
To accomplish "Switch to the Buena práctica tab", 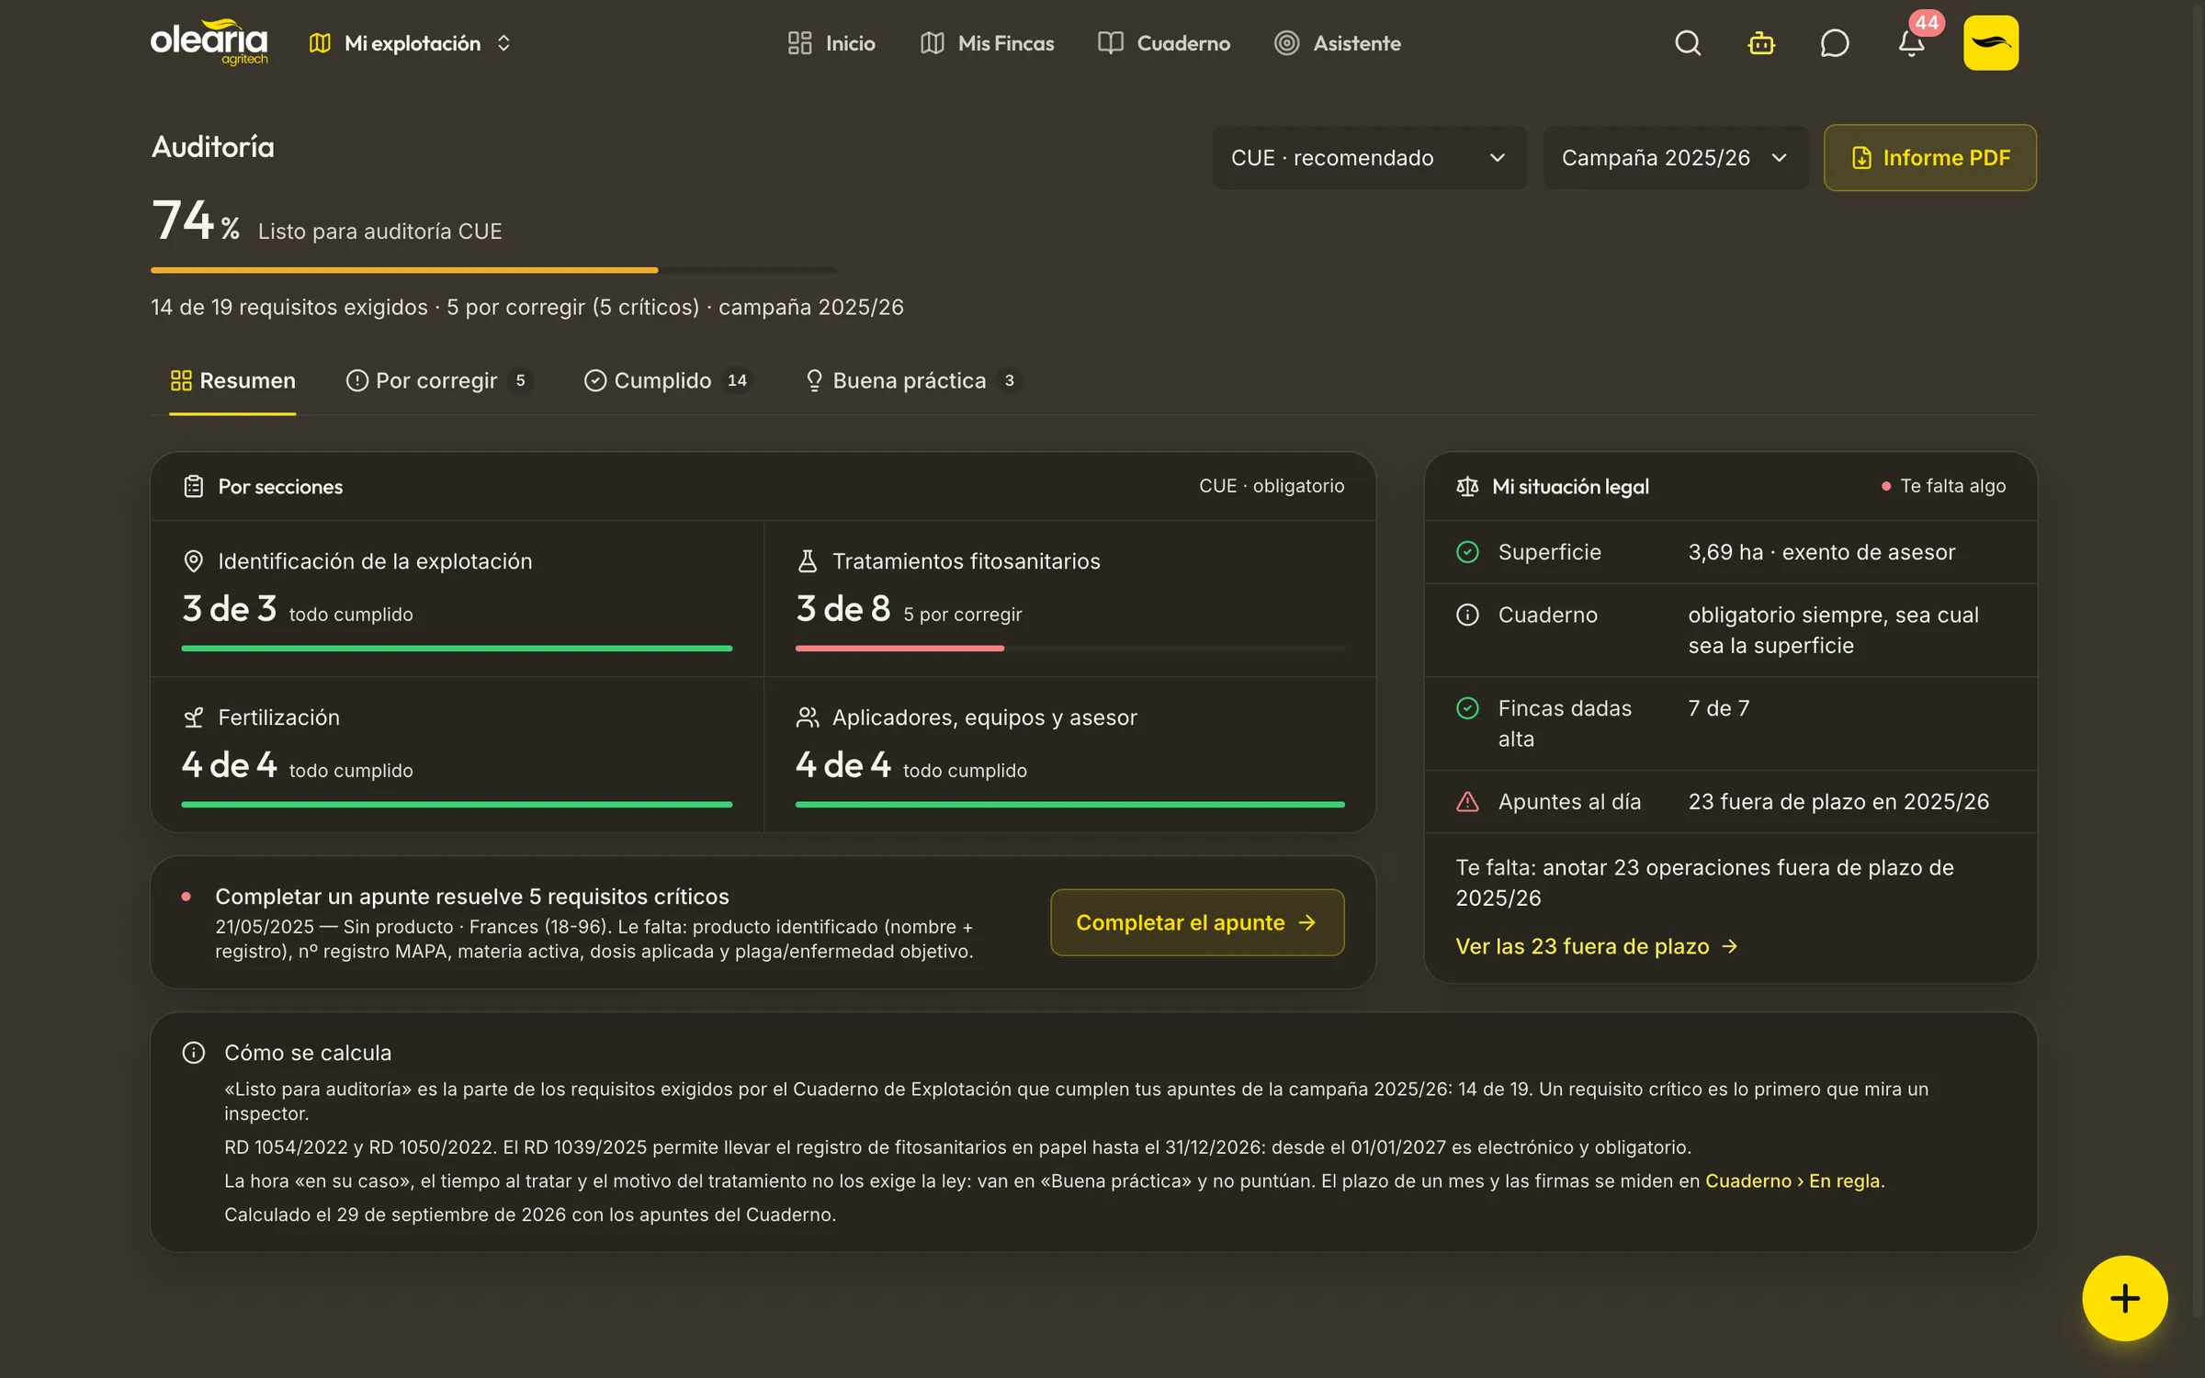I will 913,381.
